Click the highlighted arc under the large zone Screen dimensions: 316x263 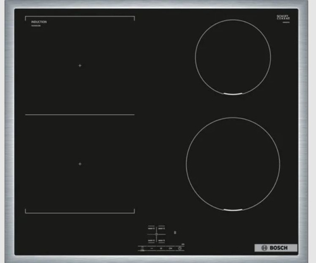(x=233, y=210)
